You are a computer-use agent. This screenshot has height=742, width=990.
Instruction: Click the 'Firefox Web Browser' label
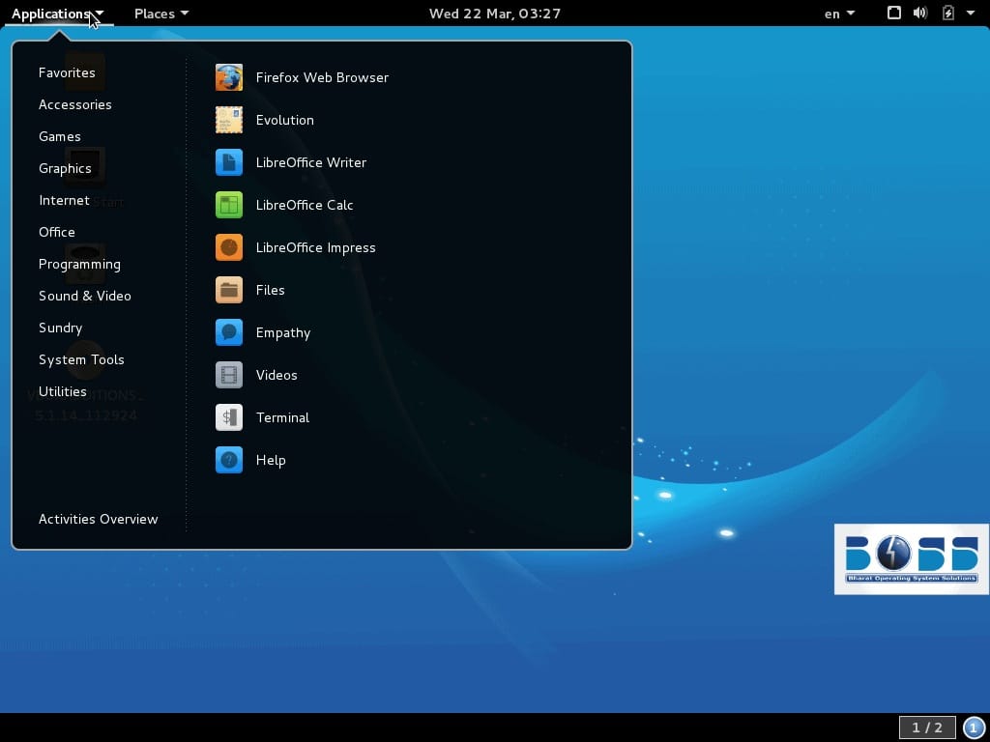coord(322,77)
